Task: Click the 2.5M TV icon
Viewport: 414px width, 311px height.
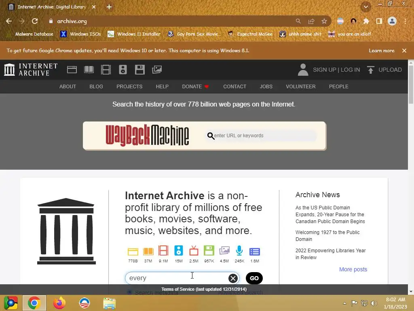Action: coord(194,251)
